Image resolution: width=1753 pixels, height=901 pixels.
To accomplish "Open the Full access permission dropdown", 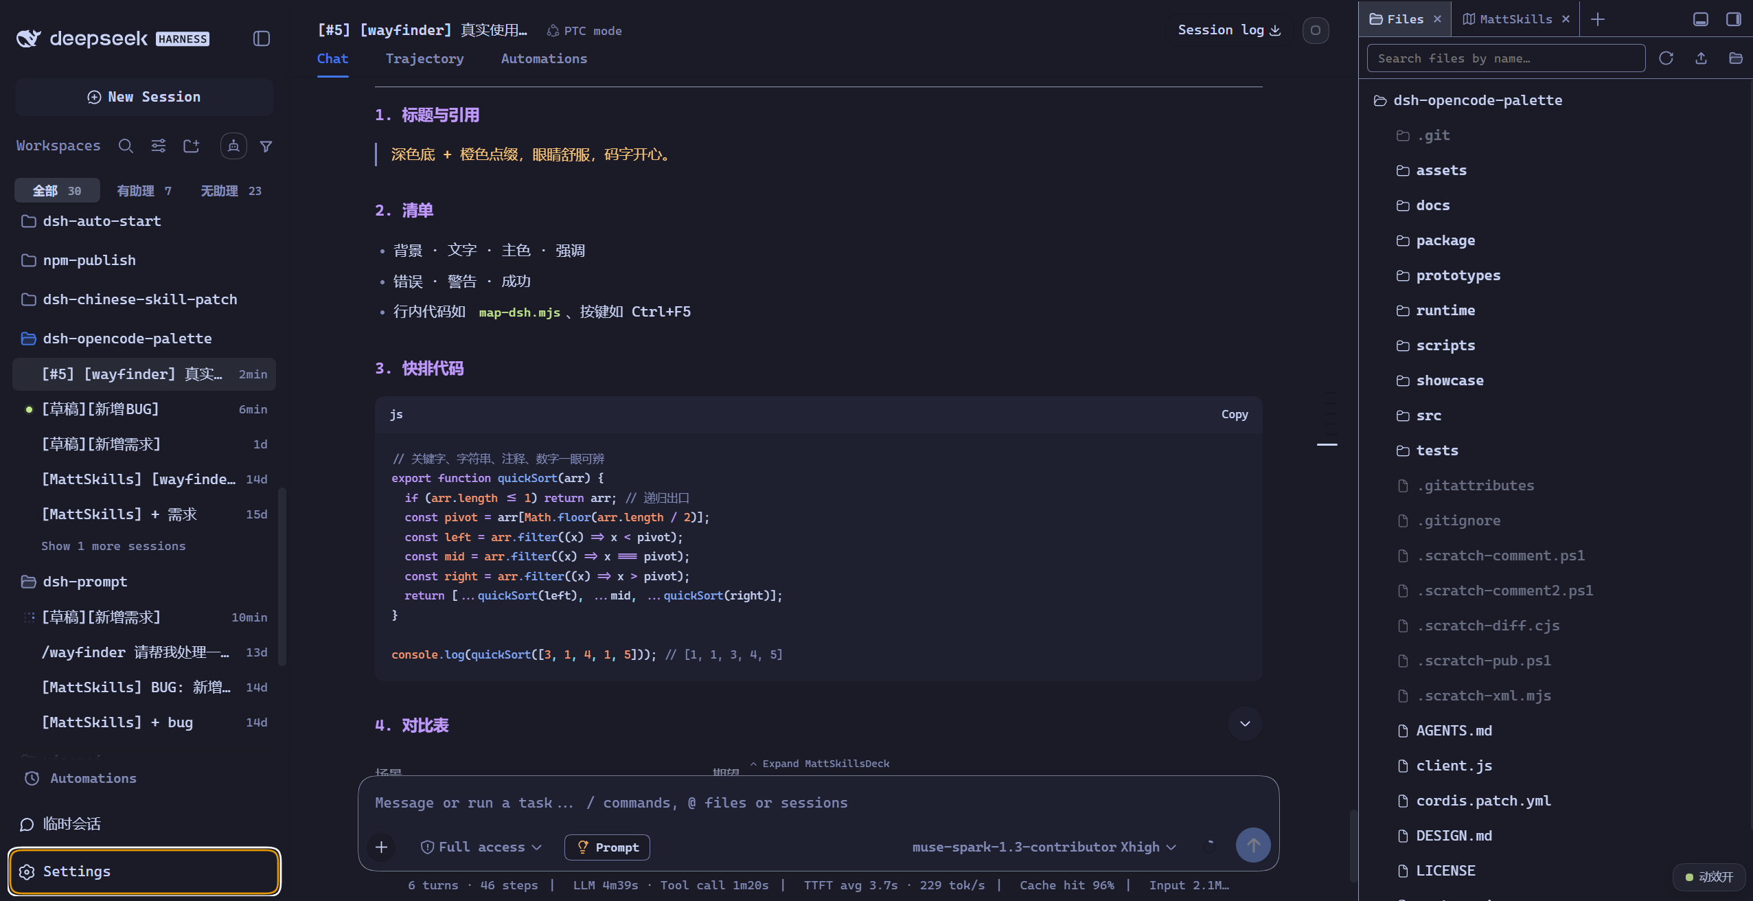I will coord(481,847).
